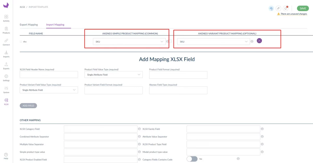
Task: Open the Settings gear in the sidebar
Action: [6, 78]
